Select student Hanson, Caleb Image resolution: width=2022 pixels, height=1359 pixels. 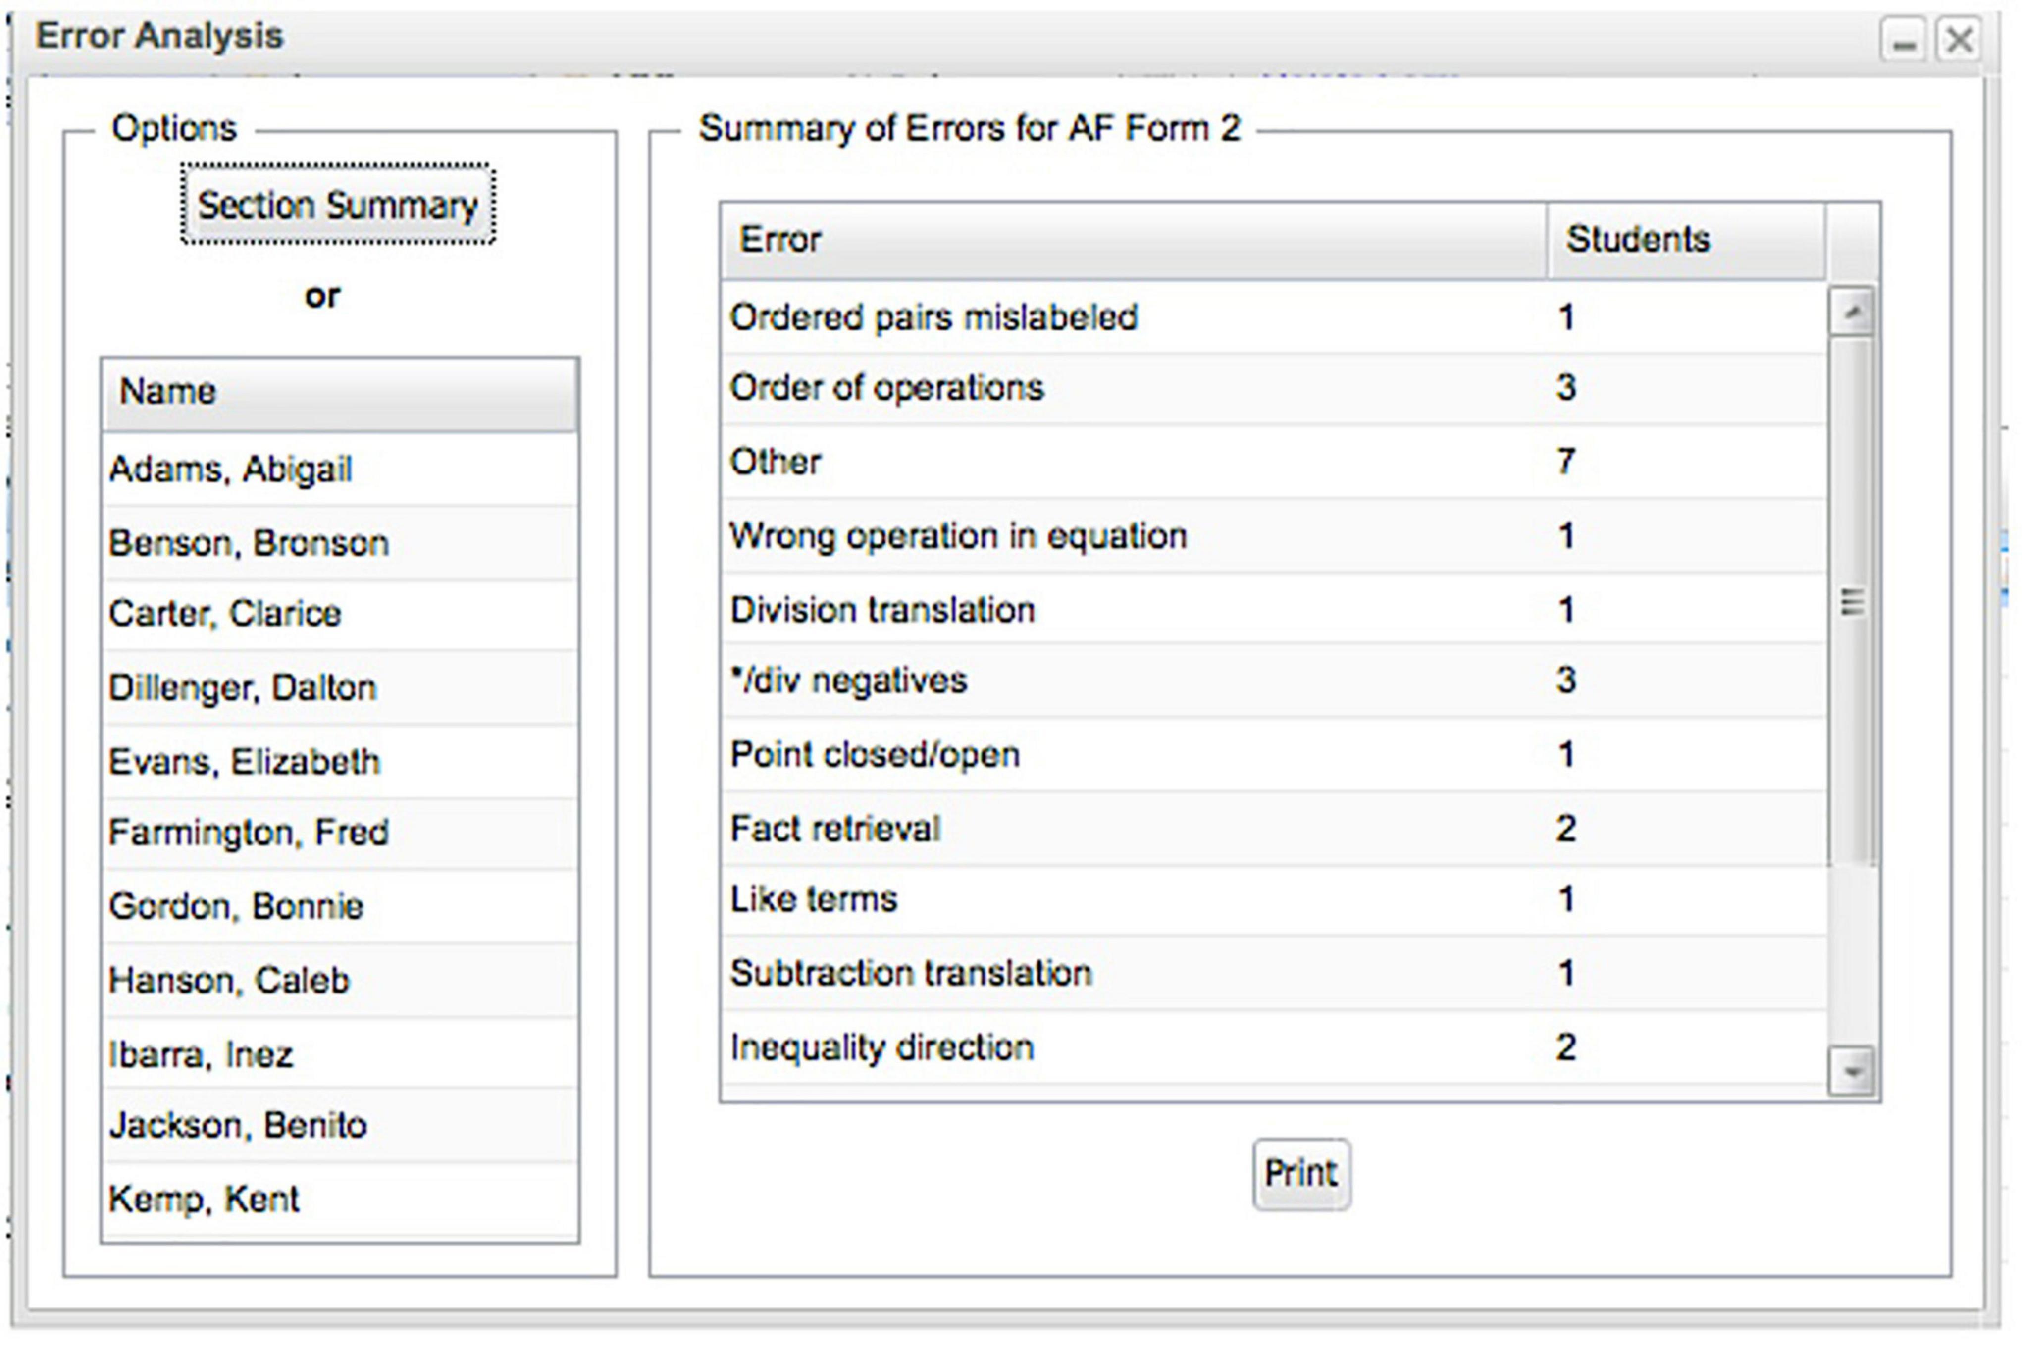click(x=340, y=980)
